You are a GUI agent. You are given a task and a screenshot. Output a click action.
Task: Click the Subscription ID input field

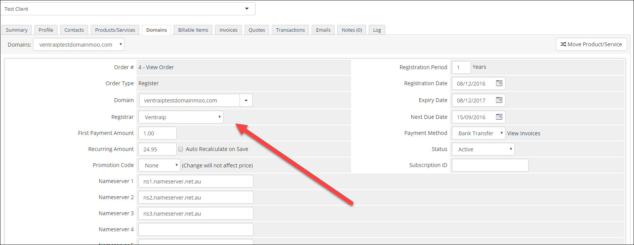(490, 165)
